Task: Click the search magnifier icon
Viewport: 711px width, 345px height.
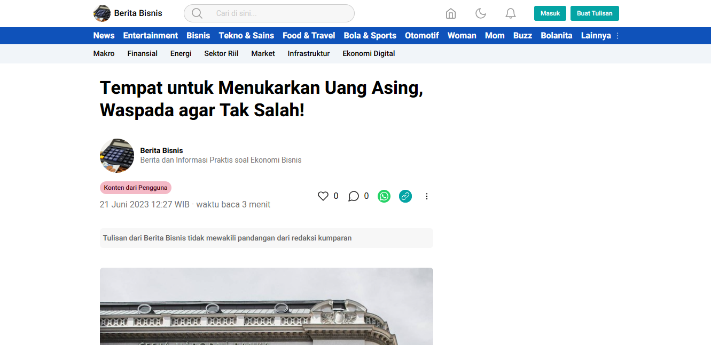Action: click(197, 13)
